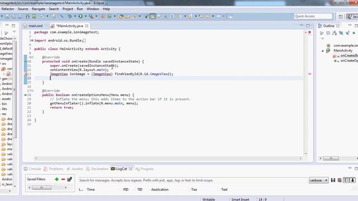Open the Debug button dropdown arrow
The width and height of the screenshot is (358, 201).
pyautogui.click(x=75, y=16)
